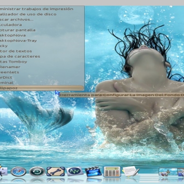Image resolution: width=184 pixels, height=184 pixels.
Task: Open 'pa de caracteres' menu entry
Action: click(42, 57)
